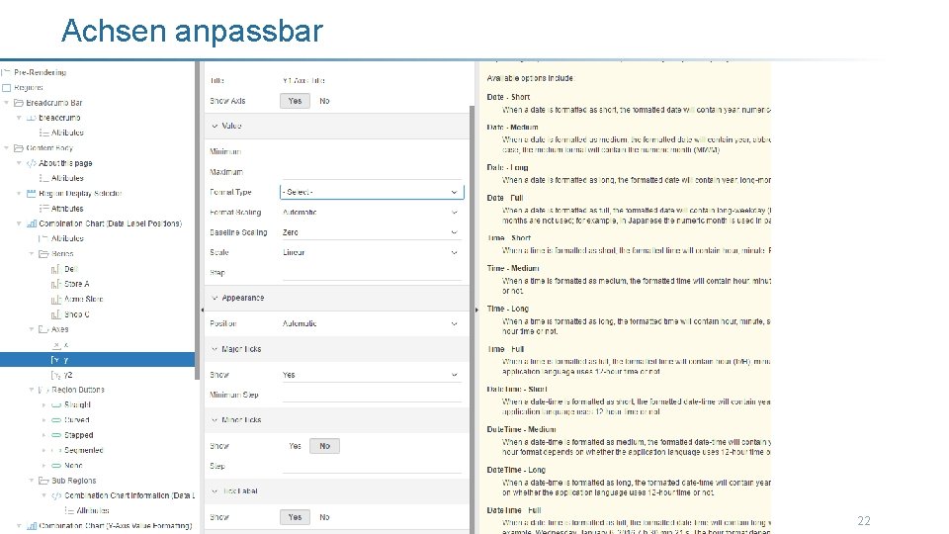Click the right splitter collapse arrow
The image size is (949, 534).
[476, 310]
